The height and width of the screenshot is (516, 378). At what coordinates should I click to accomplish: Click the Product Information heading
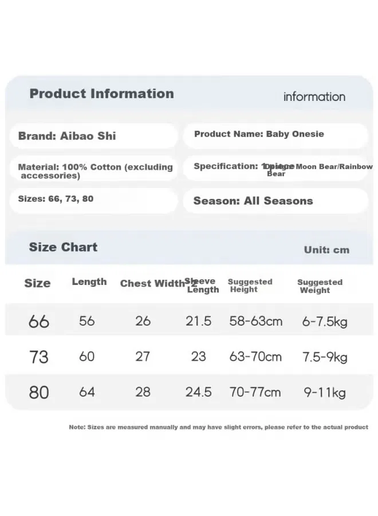(x=101, y=93)
